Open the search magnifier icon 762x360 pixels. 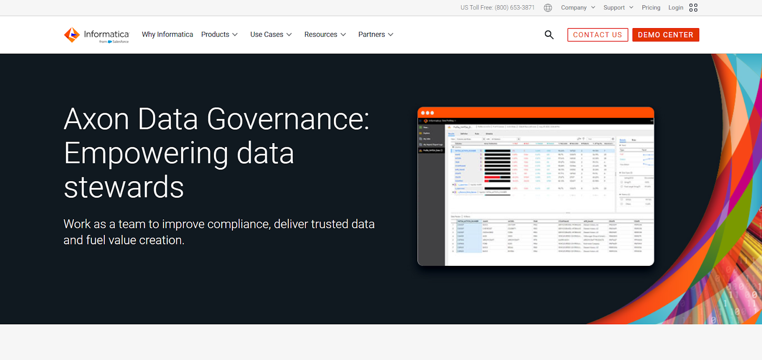click(549, 35)
